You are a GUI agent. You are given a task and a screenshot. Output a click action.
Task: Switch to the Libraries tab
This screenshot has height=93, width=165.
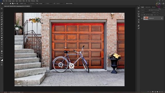pos(154,7)
